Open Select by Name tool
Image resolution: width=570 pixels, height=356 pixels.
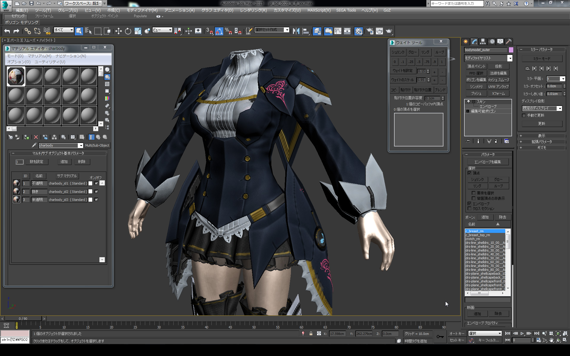coord(88,31)
